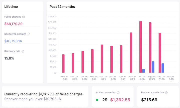Click the 15.8% recovery rate value
Viewport: 180px width, 108px height.
[x=9, y=58]
